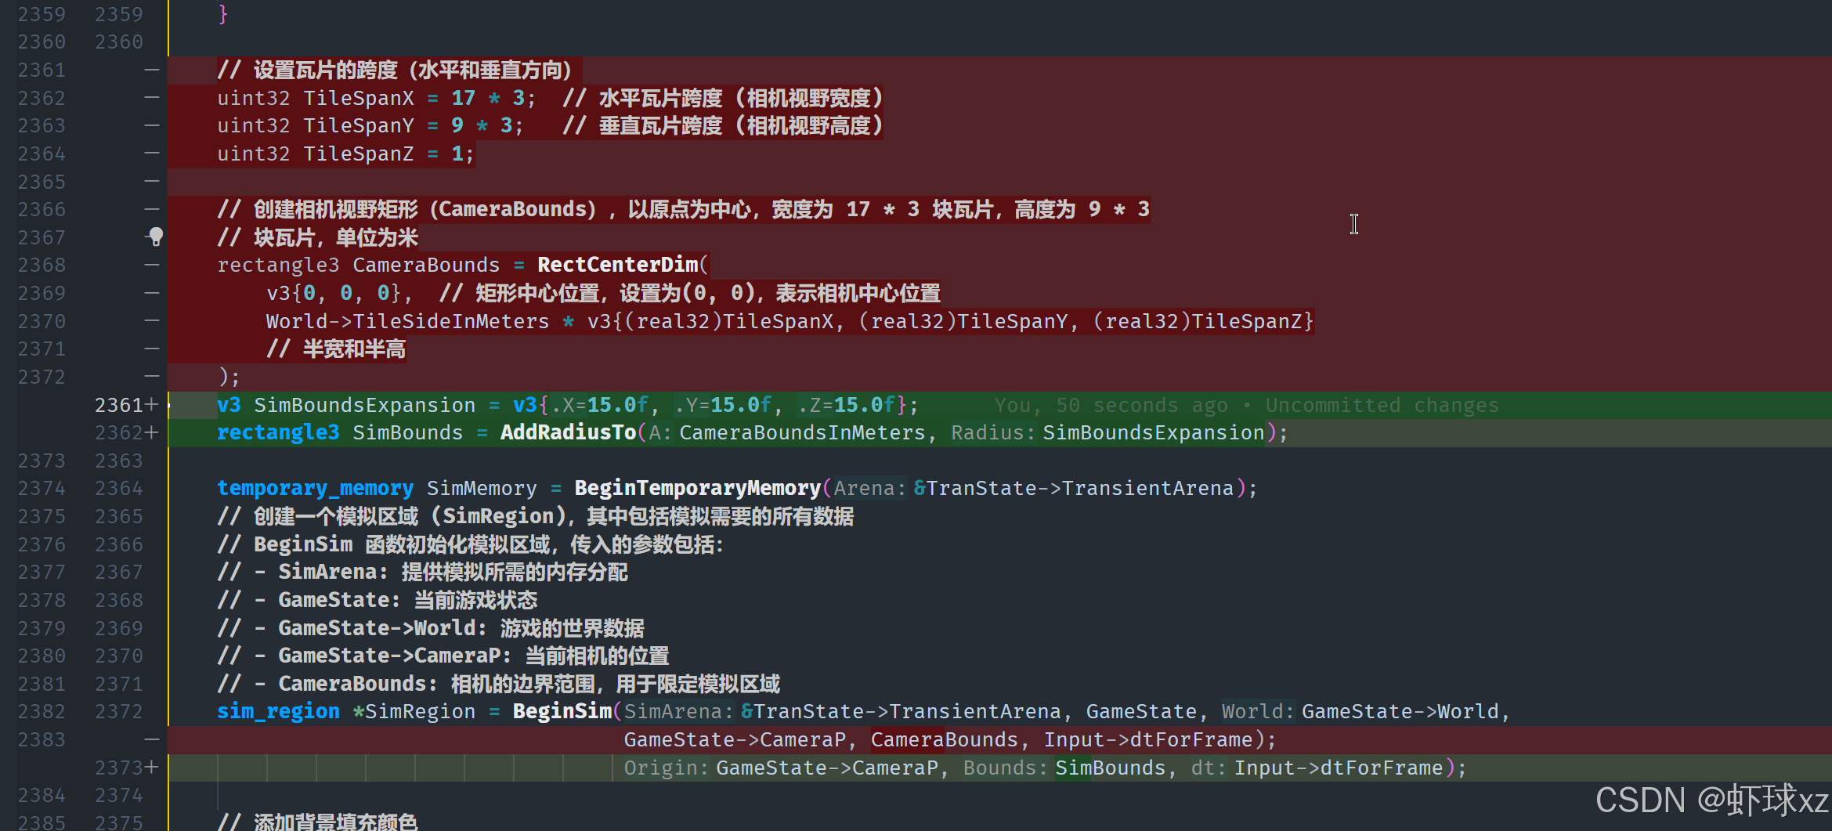Click the comment 'GameState: 当前游戏状态'
Screen dimensions: 1832x831
378,600
